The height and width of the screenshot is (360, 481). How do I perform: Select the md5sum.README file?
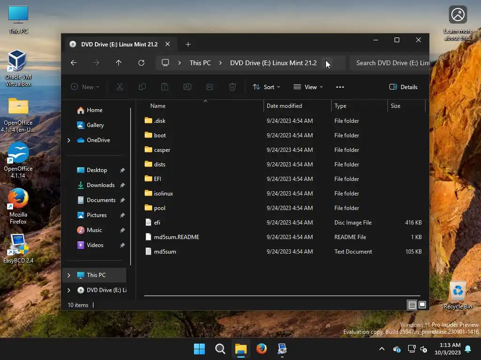284,237
